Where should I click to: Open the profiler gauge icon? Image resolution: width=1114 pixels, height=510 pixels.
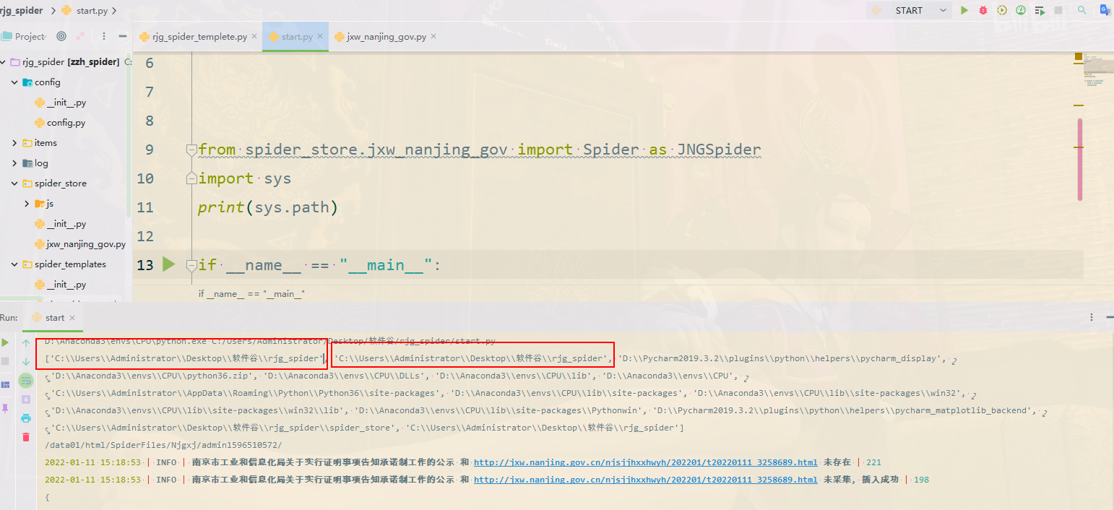pos(1021,10)
